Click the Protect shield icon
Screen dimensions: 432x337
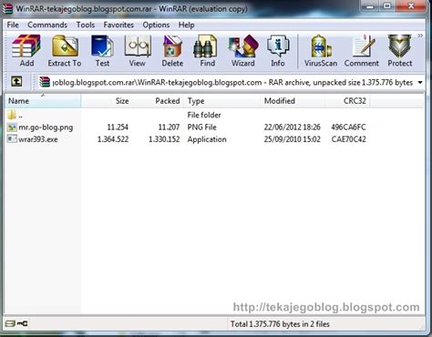click(x=399, y=46)
